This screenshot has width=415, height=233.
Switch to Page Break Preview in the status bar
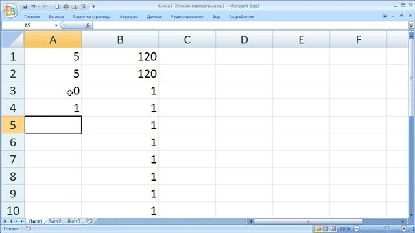(333, 228)
